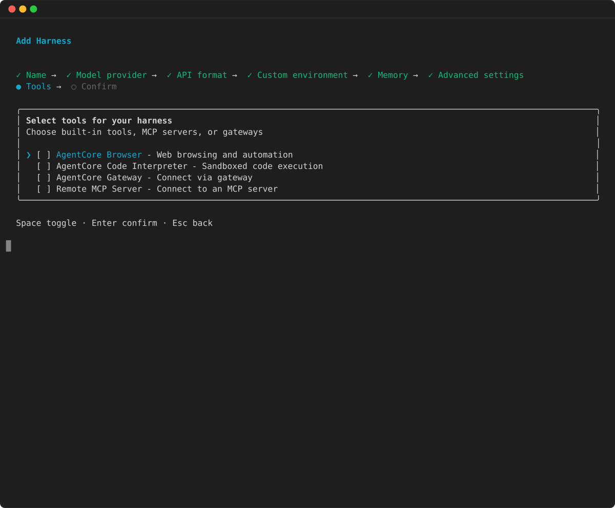
Task: Click 'Connect via gateway' description
Action: (x=204, y=178)
